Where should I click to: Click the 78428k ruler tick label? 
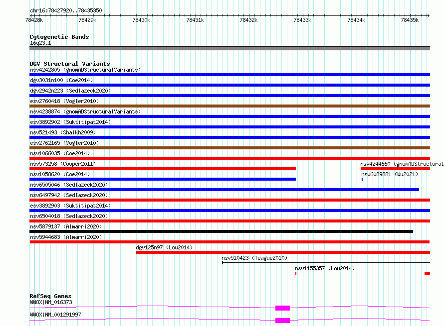point(34,20)
